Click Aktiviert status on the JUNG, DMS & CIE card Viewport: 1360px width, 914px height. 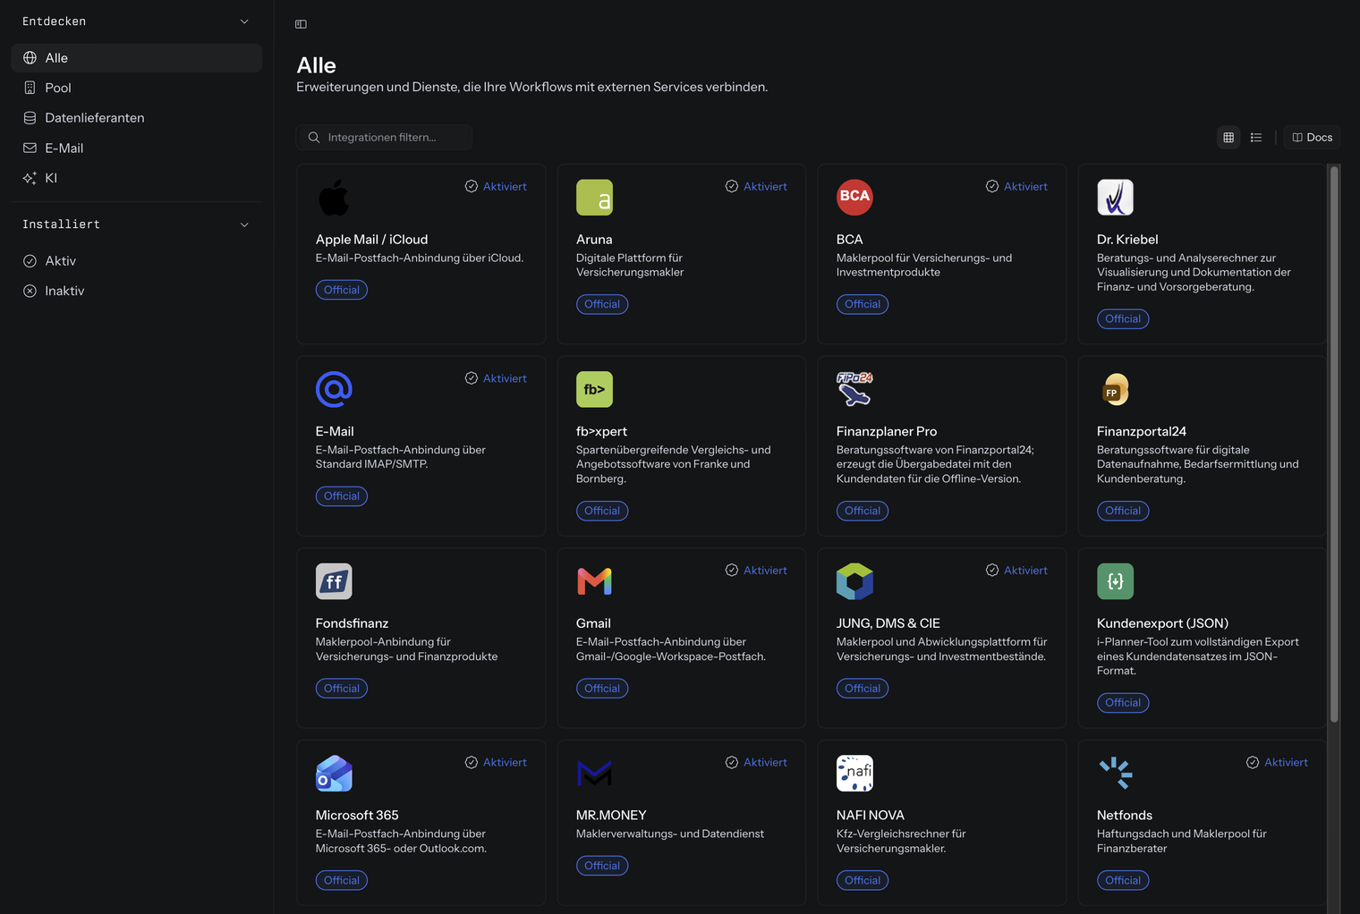point(1016,570)
